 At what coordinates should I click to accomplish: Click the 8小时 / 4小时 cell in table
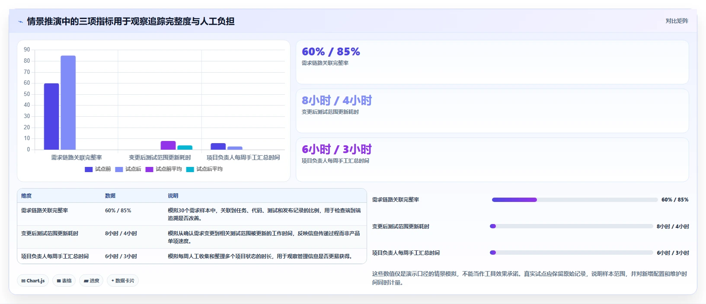[x=121, y=234]
